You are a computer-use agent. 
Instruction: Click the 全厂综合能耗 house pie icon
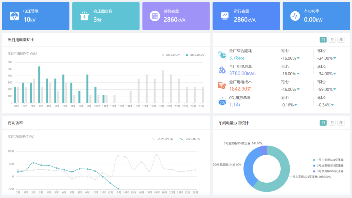[222, 54]
